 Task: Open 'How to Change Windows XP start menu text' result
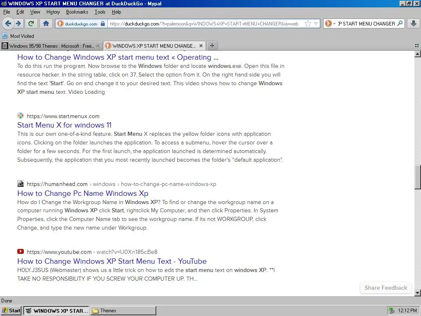coord(118,57)
